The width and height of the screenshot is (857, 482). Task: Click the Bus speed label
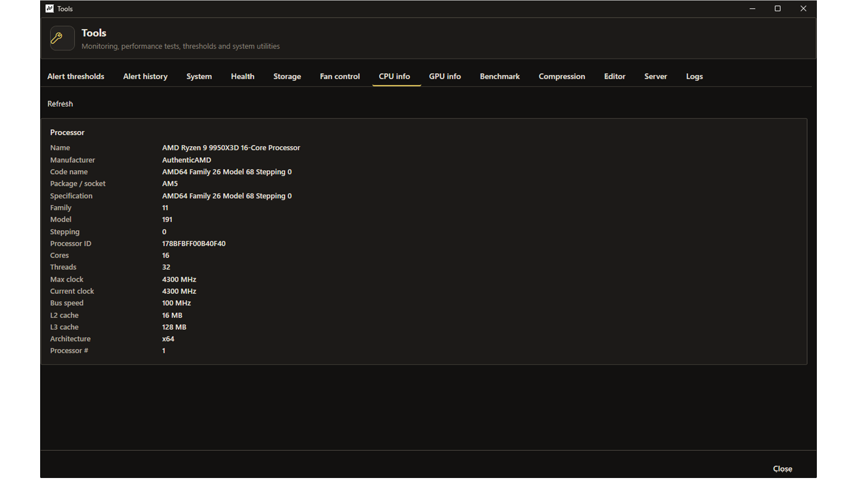(x=67, y=303)
